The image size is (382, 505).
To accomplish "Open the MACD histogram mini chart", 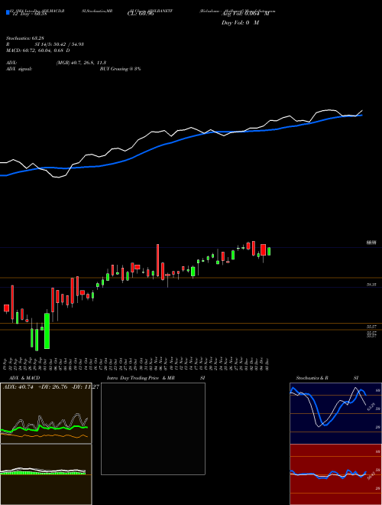I will (x=46, y=474).
